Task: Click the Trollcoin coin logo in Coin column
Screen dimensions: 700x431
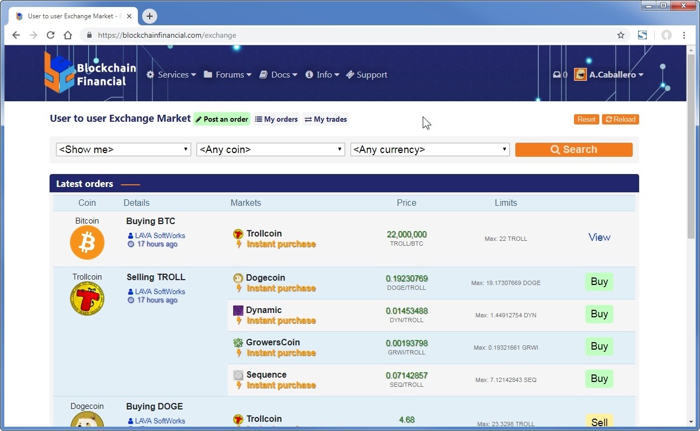Action: pos(87,298)
